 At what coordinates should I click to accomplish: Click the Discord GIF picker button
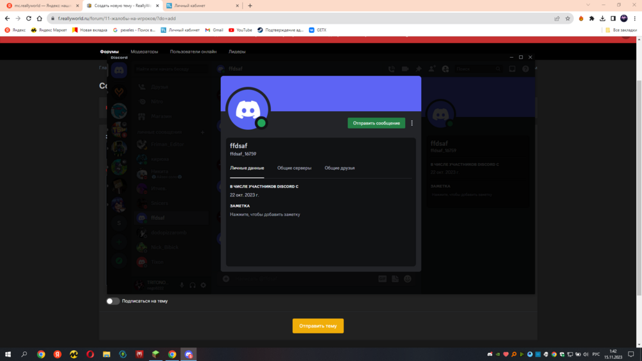[x=383, y=279]
